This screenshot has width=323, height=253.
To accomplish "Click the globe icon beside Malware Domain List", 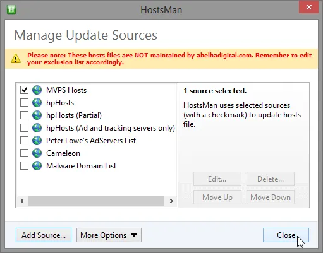I will tap(37, 166).
